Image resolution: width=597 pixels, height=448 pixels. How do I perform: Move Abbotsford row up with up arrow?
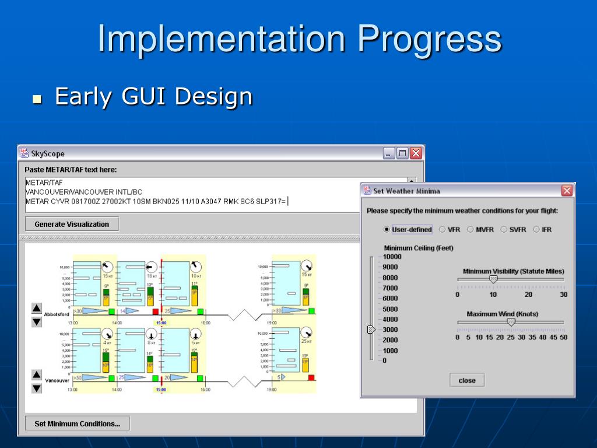(37, 308)
